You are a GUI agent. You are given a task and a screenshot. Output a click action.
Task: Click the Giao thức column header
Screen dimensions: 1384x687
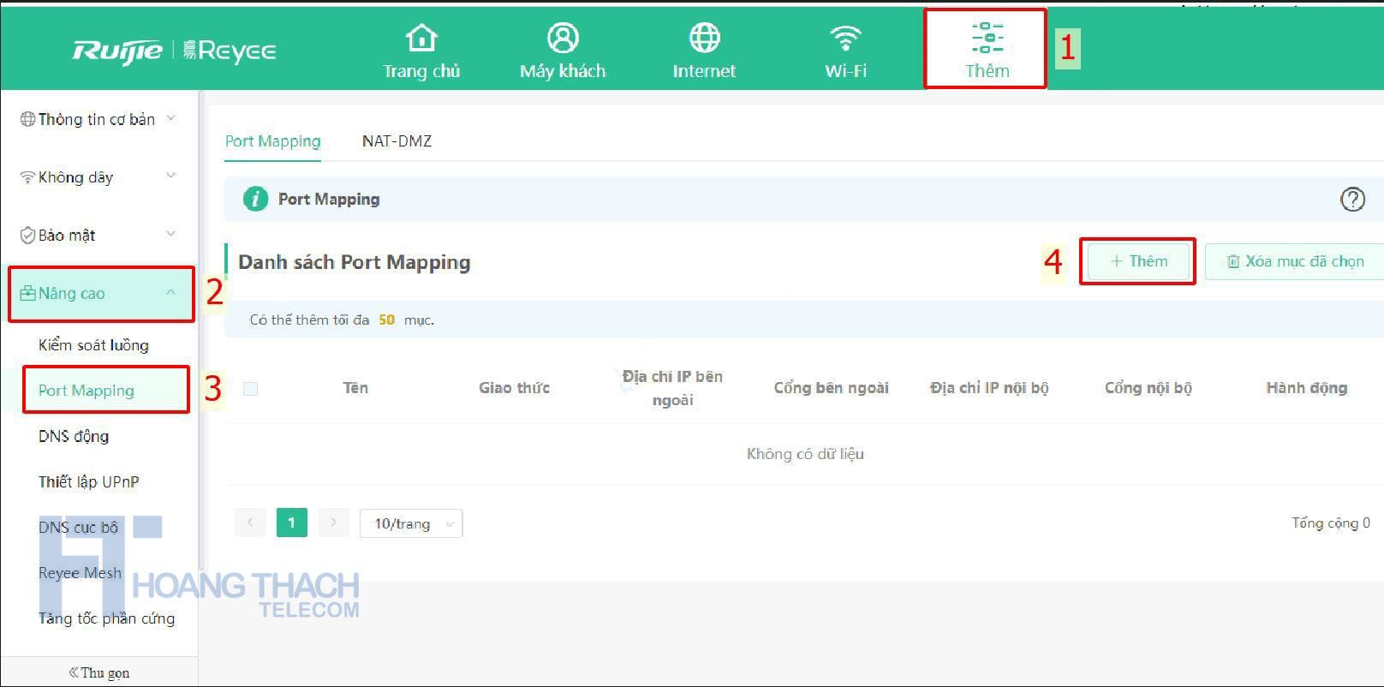[x=514, y=388]
